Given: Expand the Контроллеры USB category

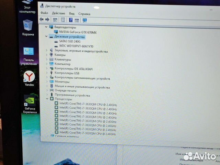Looking at the screenshot, I should point(47,73).
